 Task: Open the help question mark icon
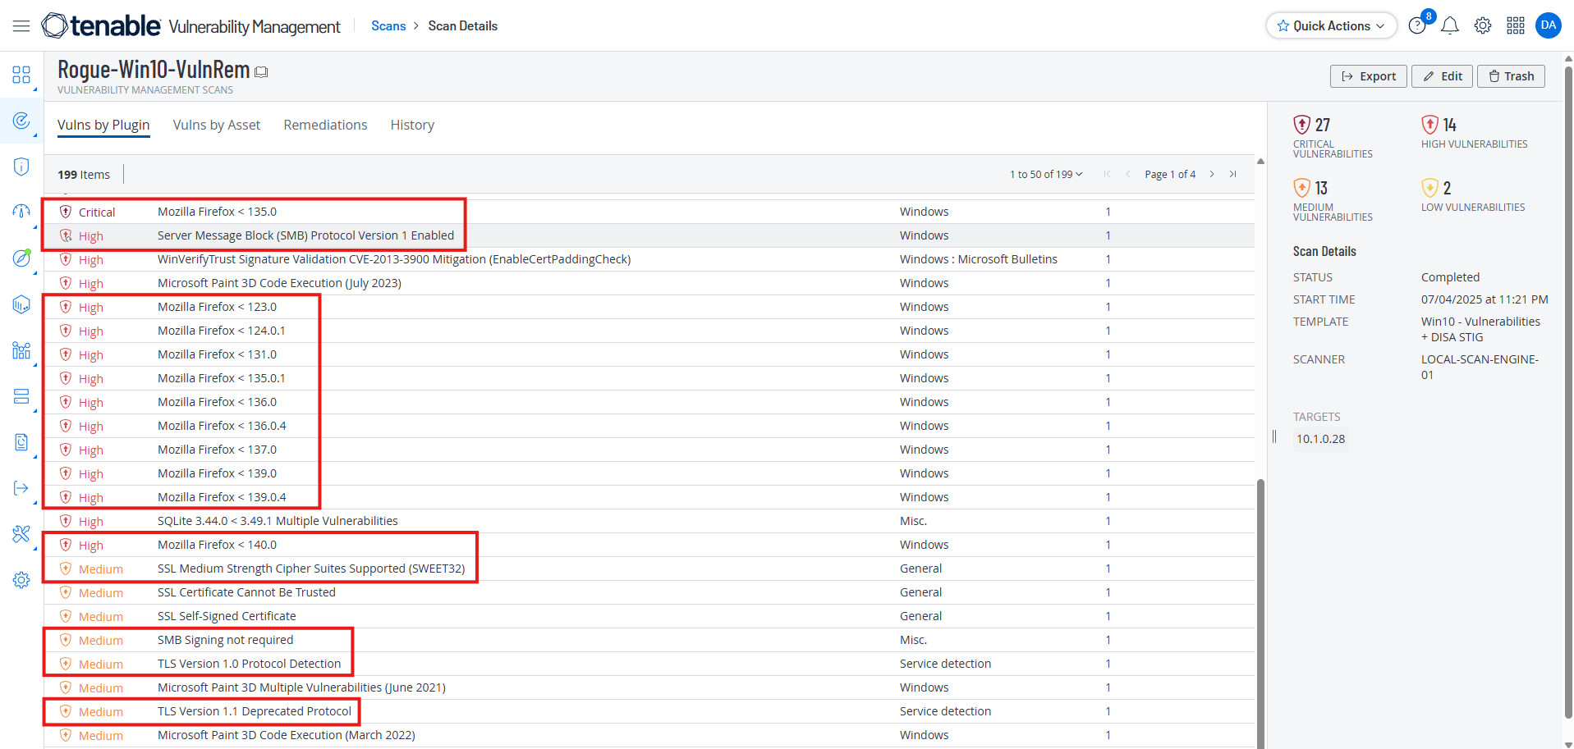point(1417,26)
